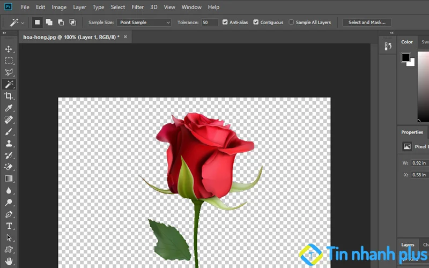Choose Intersect with selection mode

pyautogui.click(x=73, y=22)
